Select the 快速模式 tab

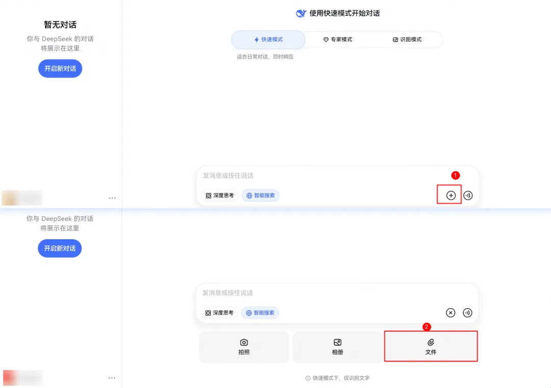coord(268,39)
